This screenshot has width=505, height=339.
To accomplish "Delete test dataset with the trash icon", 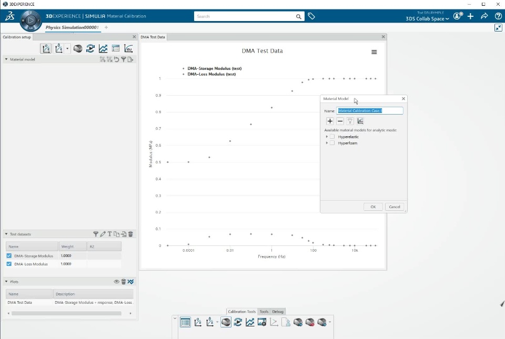I will (x=130, y=234).
